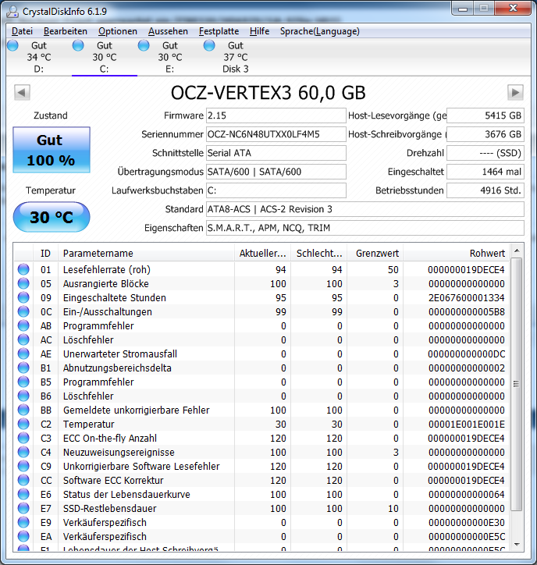Click status icon of ECC On-the-fly Anzahl row
This screenshot has height=565, width=537.
(x=23, y=438)
